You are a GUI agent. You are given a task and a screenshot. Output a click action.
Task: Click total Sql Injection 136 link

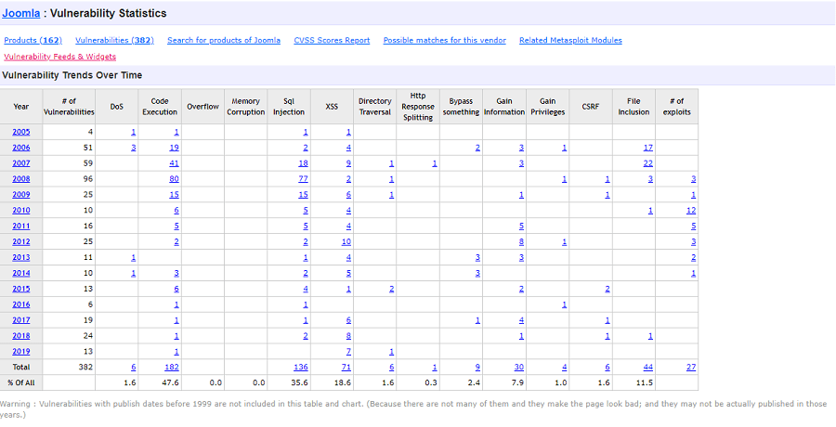pyautogui.click(x=301, y=368)
